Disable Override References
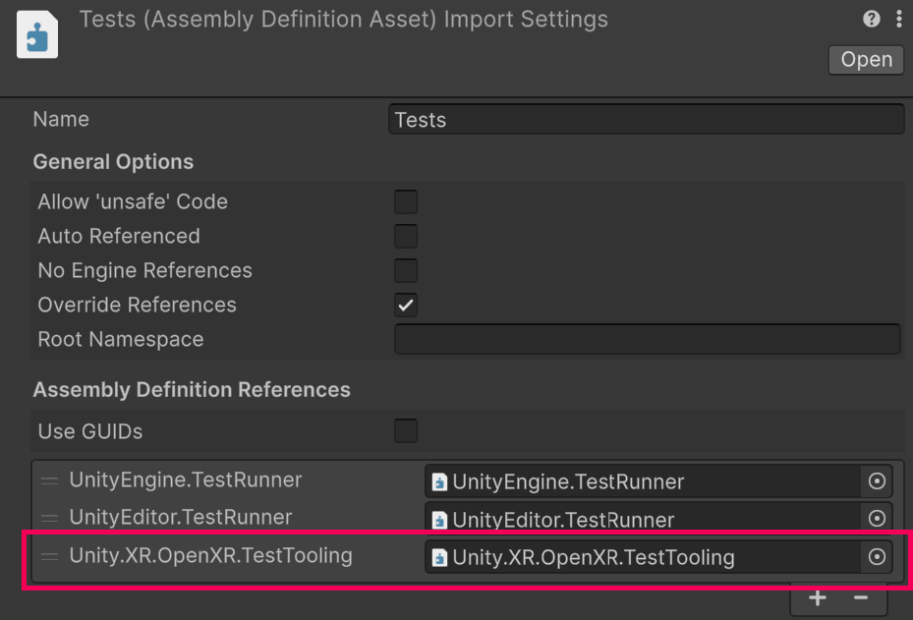Screen dimensions: 913x620 coord(406,305)
